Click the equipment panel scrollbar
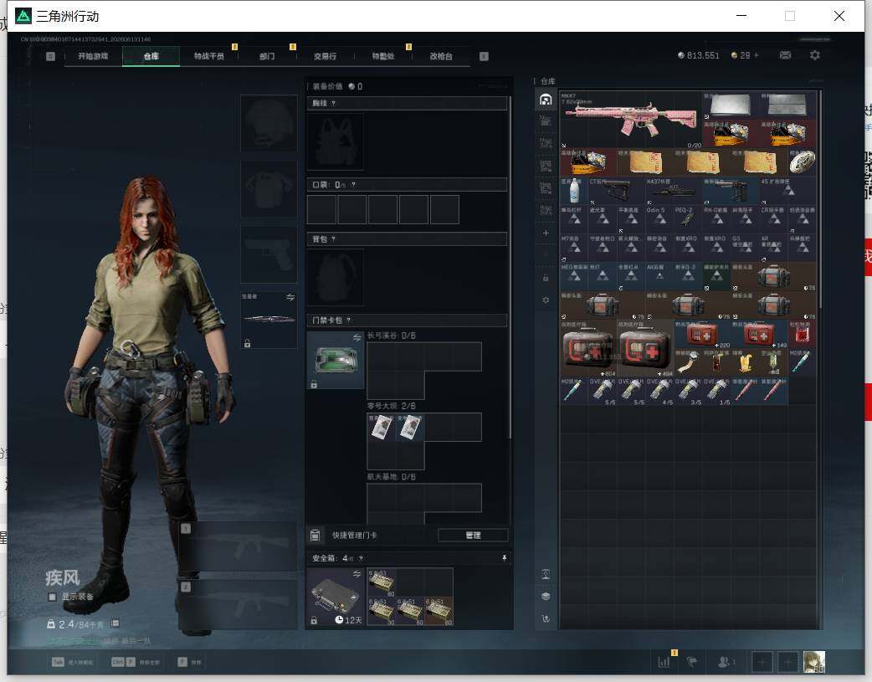Viewport: 872px width, 682px height. point(510,267)
